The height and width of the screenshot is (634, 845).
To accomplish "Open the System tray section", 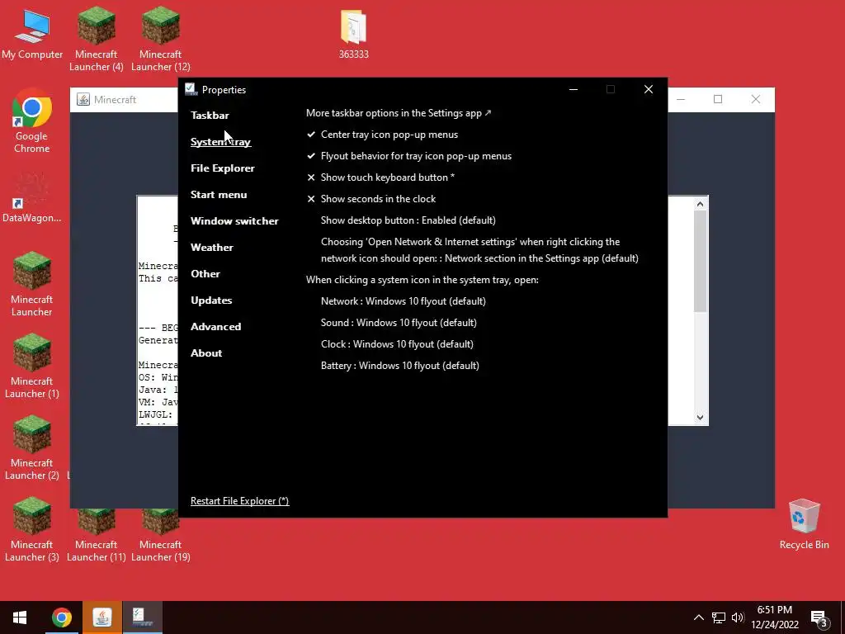I will tap(221, 142).
